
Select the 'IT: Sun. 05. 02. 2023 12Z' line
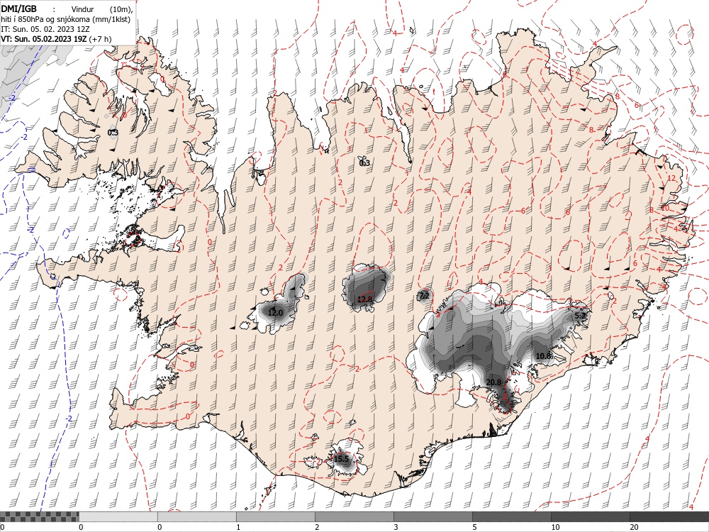coord(45,29)
